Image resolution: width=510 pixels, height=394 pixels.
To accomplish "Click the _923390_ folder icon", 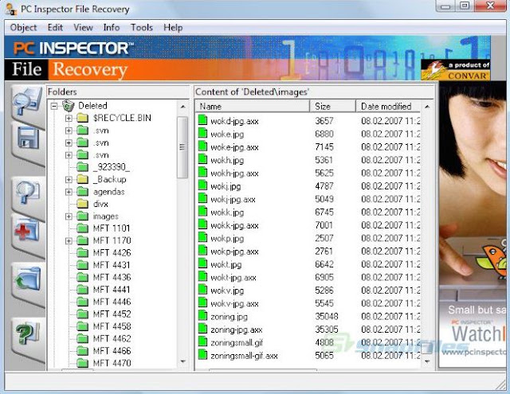I will pos(83,167).
